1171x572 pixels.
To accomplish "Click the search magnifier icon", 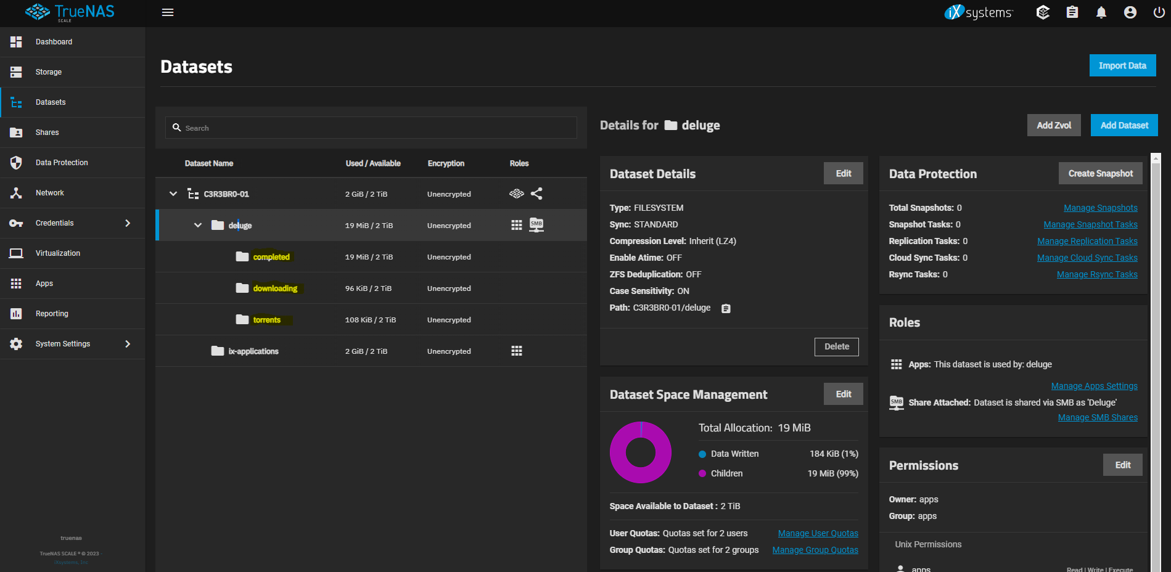I will point(176,128).
